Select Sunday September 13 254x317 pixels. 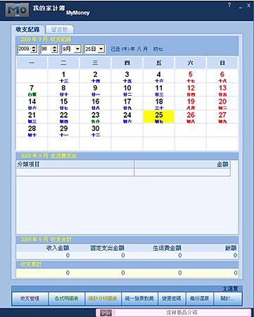(x=222, y=90)
